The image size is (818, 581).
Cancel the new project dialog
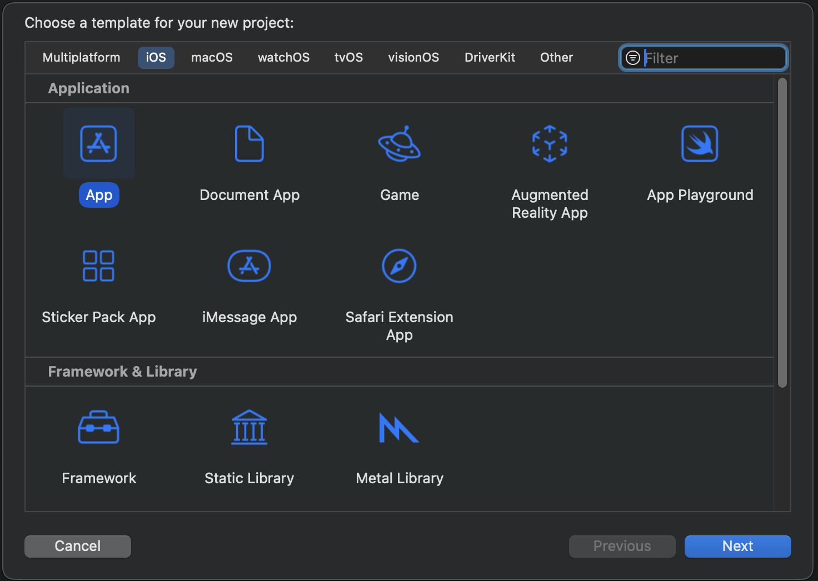click(78, 546)
